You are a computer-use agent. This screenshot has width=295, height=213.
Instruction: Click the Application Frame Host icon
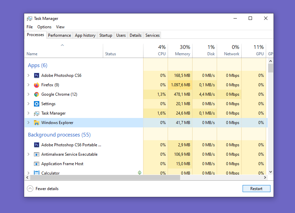pyautogui.click(x=37, y=164)
